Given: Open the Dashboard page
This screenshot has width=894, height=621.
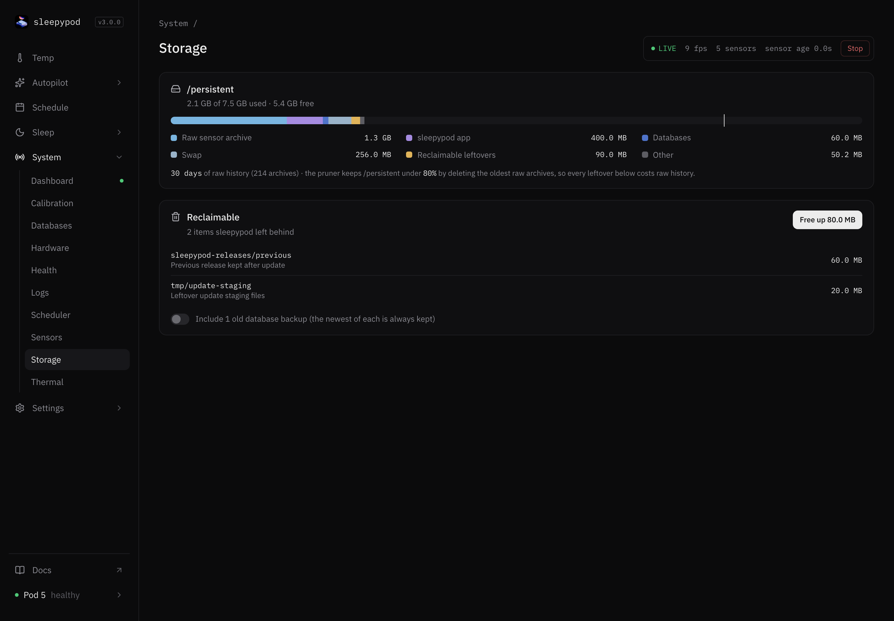Looking at the screenshot, I should point(77,181).
